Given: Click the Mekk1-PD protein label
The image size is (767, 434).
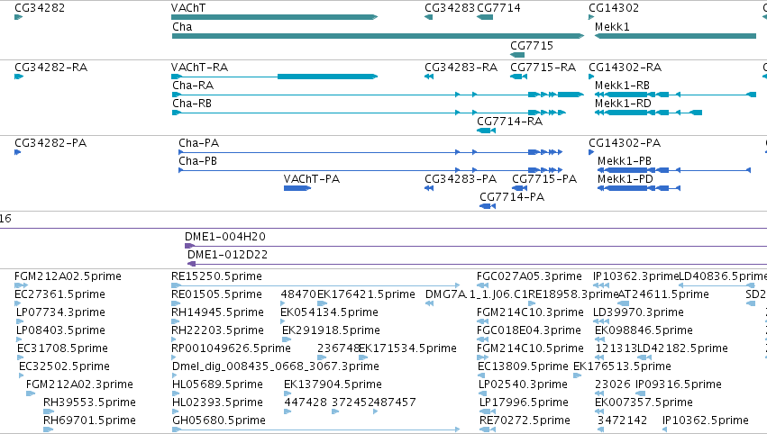Looking at the screenshot, I should (x=625, y=179).
